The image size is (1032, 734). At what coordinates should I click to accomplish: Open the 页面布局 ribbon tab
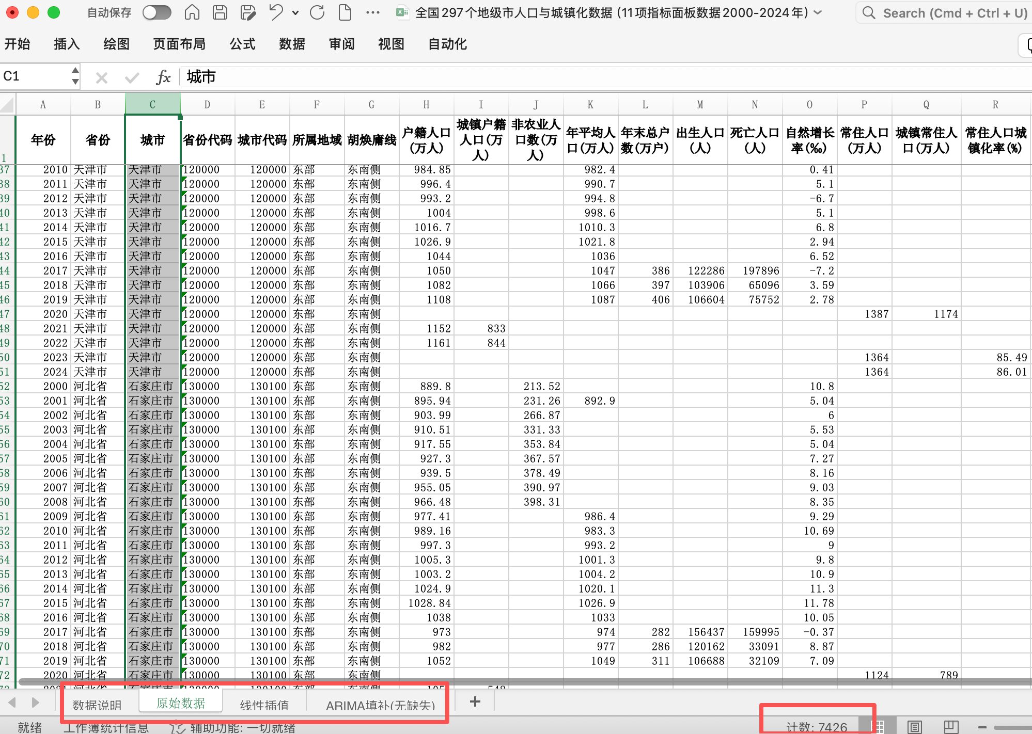(179, 44)
